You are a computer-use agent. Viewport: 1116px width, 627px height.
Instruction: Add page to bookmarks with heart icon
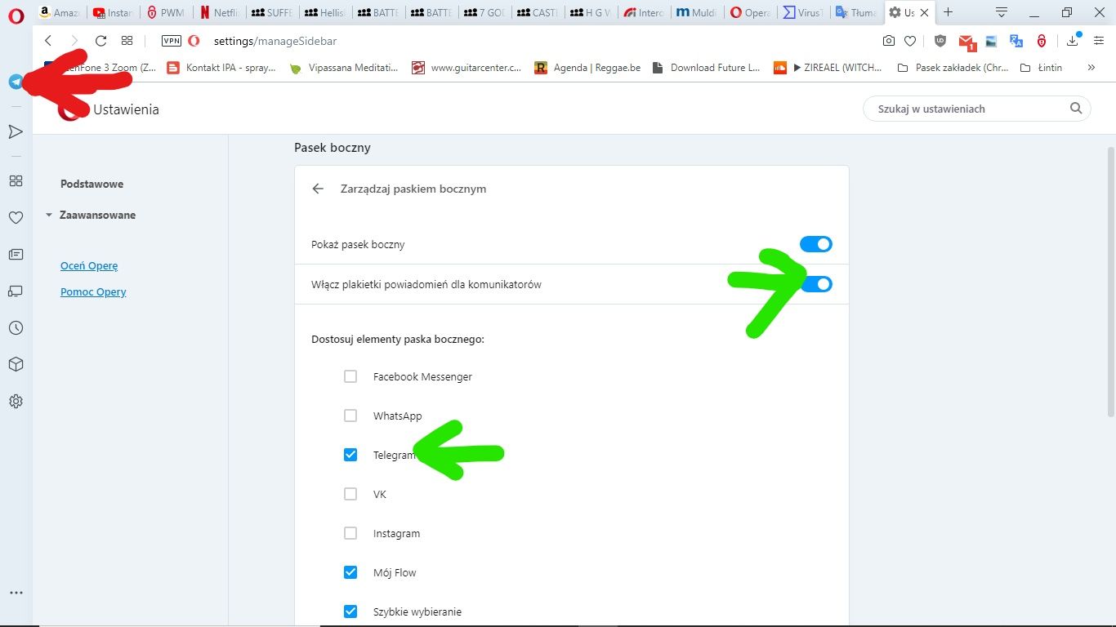coord(909,41)
